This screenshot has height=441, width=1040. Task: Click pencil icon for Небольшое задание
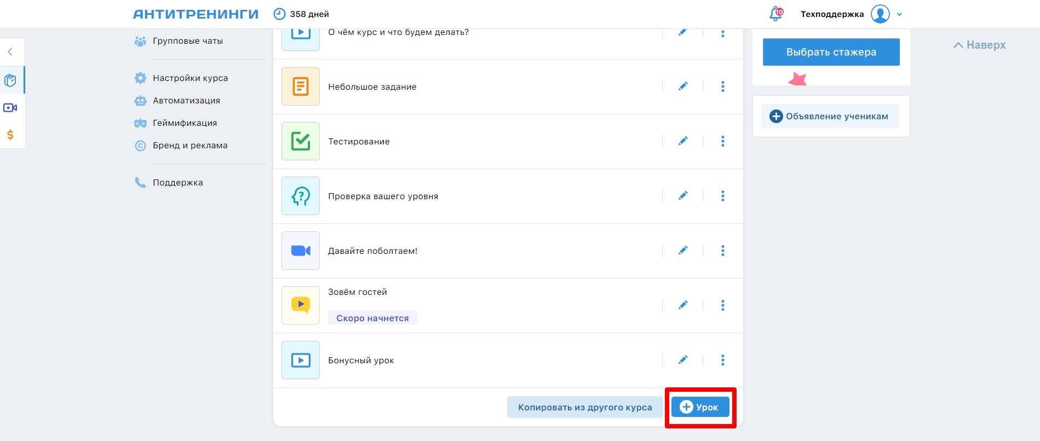(683, 86)
